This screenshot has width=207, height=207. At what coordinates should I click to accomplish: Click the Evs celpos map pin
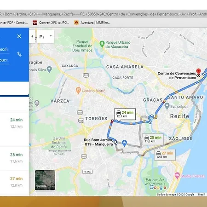click(x=167, y=106)
